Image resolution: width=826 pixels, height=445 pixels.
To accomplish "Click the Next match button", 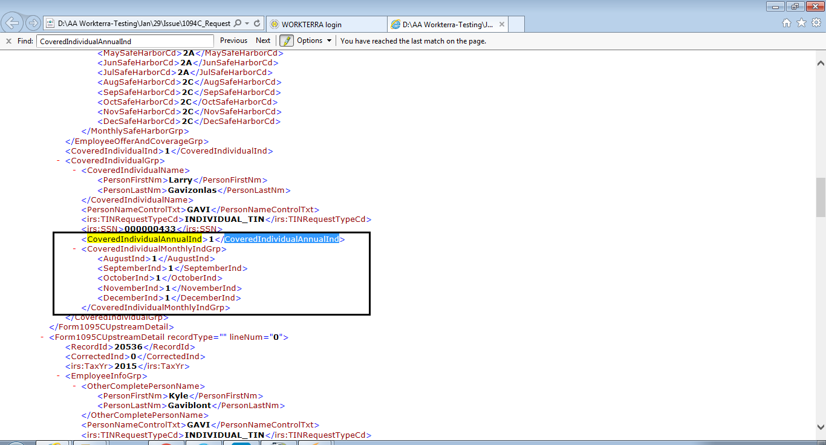I will (x=263, y=41).
